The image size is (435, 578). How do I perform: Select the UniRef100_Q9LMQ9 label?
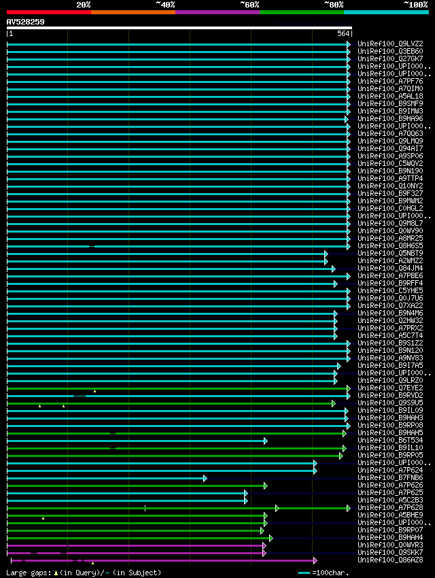(390, 141)
